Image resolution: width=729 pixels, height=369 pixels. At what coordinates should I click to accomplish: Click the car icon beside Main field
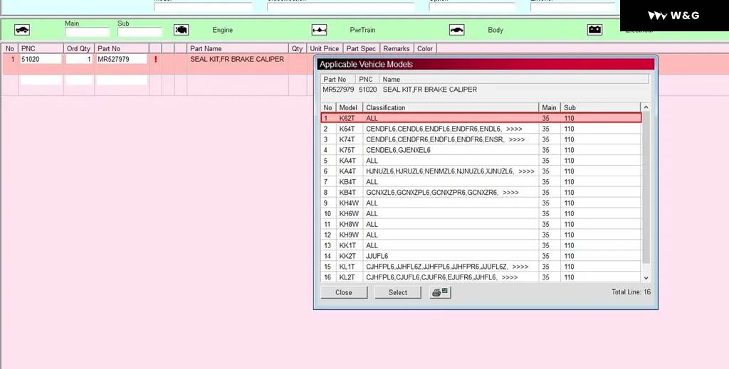coord(22,30)
